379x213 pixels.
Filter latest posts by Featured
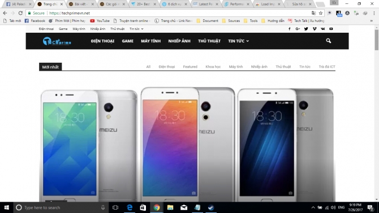[190, 67]
